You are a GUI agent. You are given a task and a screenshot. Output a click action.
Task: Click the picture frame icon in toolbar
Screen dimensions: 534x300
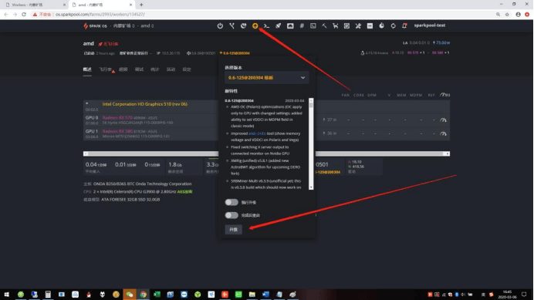(x=290, y=26)
